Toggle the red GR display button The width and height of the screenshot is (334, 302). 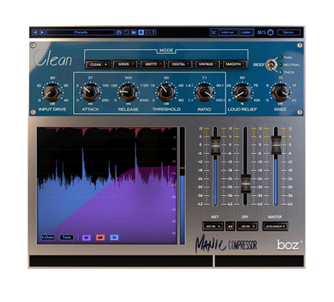(100, 238)
